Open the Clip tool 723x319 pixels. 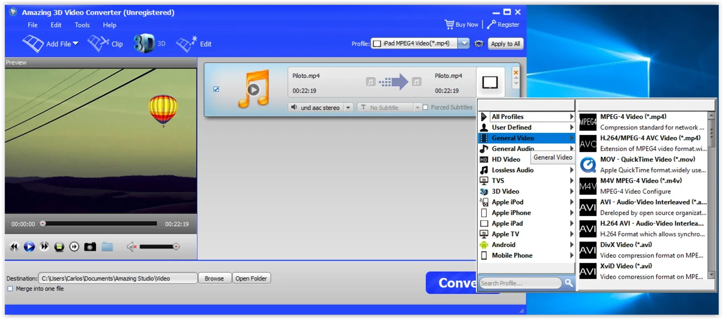point(105,43)
